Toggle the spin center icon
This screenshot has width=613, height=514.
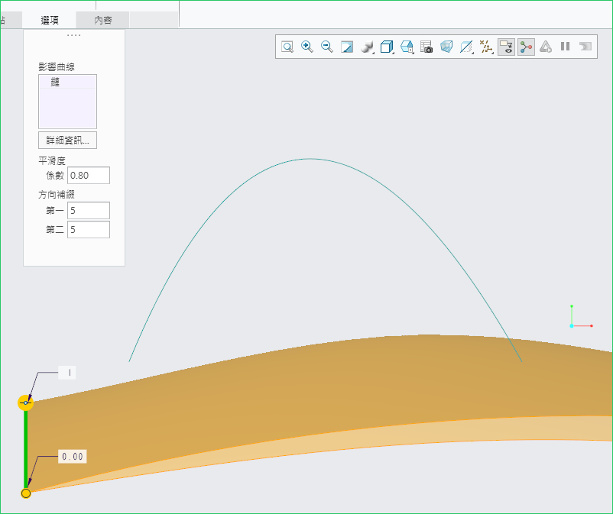526,47
